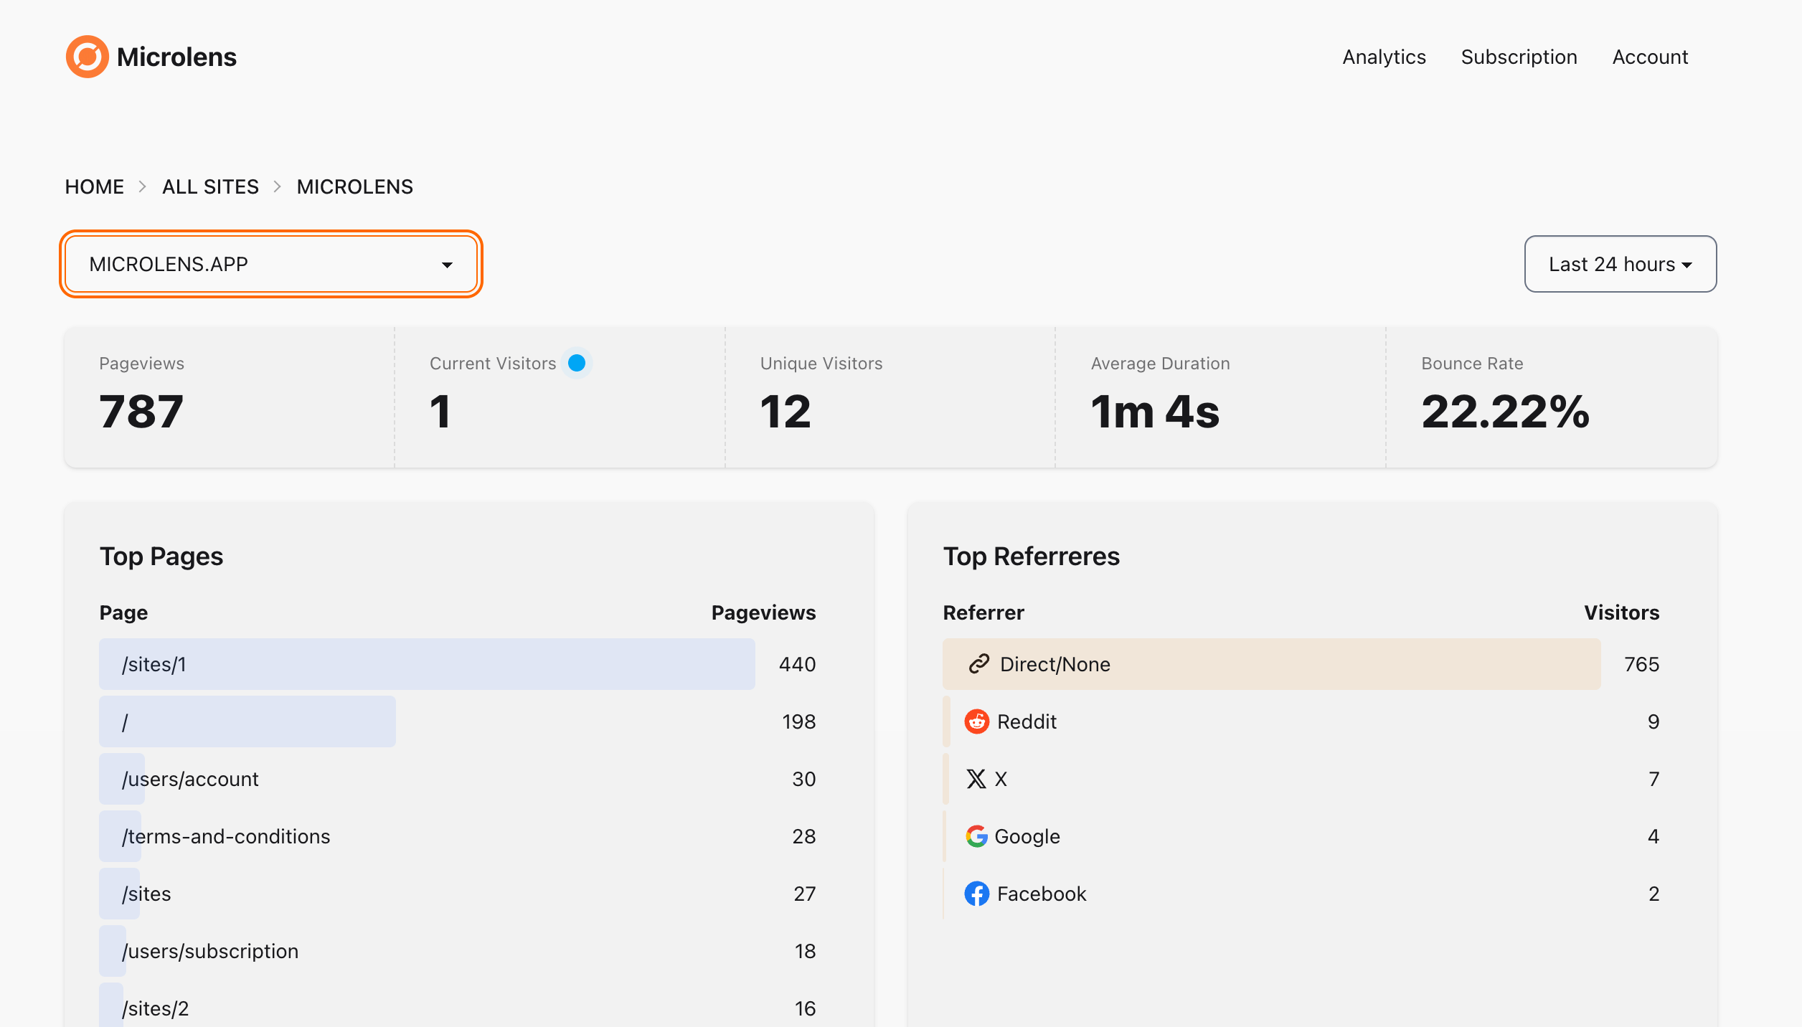Click the X referrer icon

coord(976,779)
